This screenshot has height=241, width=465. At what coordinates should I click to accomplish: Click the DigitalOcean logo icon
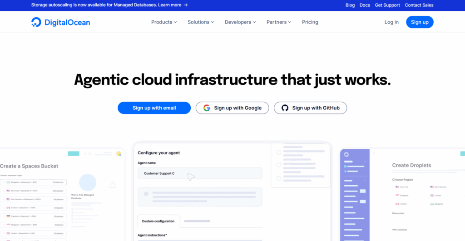click(x=36, y=22)
